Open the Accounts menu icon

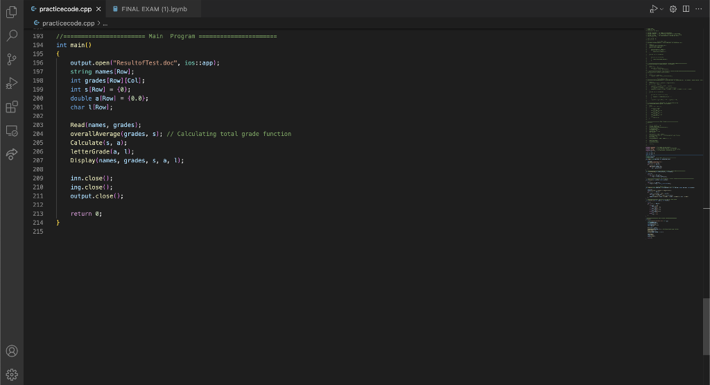pyautogui.click(x=12, y=351)
